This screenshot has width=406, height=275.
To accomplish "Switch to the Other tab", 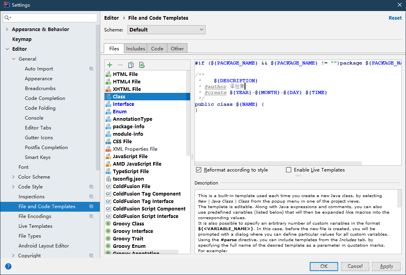I will point(177,48).
